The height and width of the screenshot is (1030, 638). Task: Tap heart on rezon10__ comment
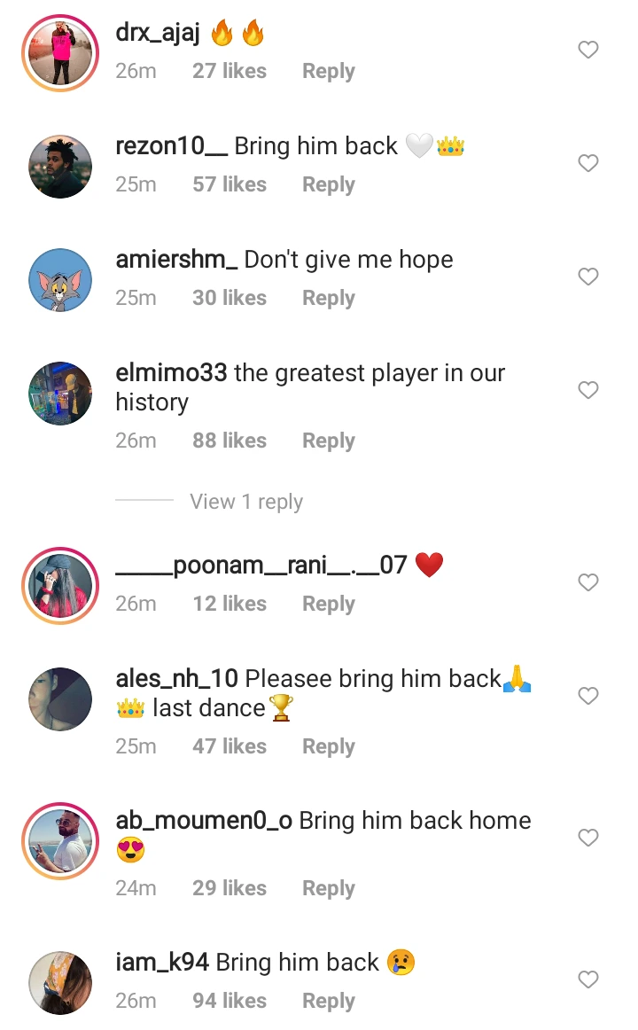click(x=588, y=163)
